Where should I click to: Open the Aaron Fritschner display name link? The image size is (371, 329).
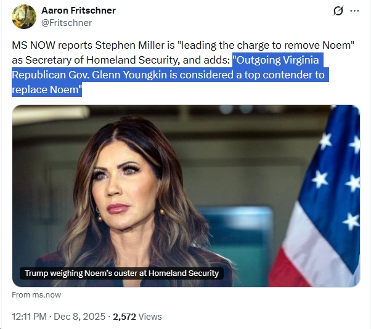pos(78,10)
